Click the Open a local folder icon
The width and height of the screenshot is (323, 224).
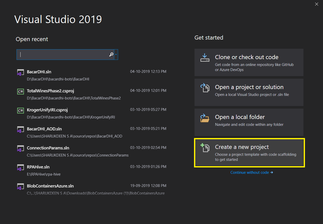(x=205, y=118)
